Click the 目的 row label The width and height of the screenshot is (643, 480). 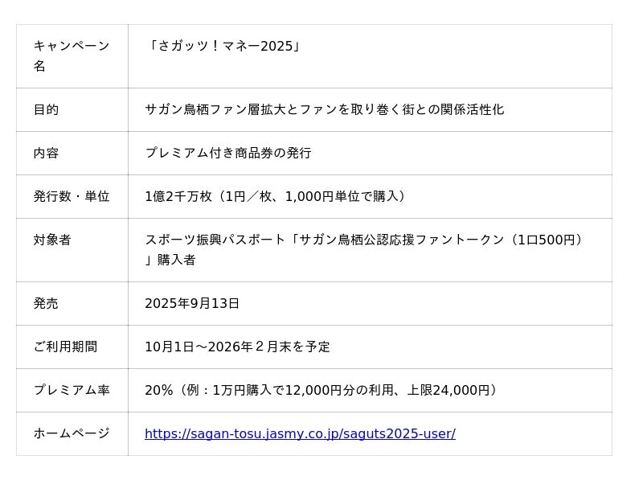point(46,109)
